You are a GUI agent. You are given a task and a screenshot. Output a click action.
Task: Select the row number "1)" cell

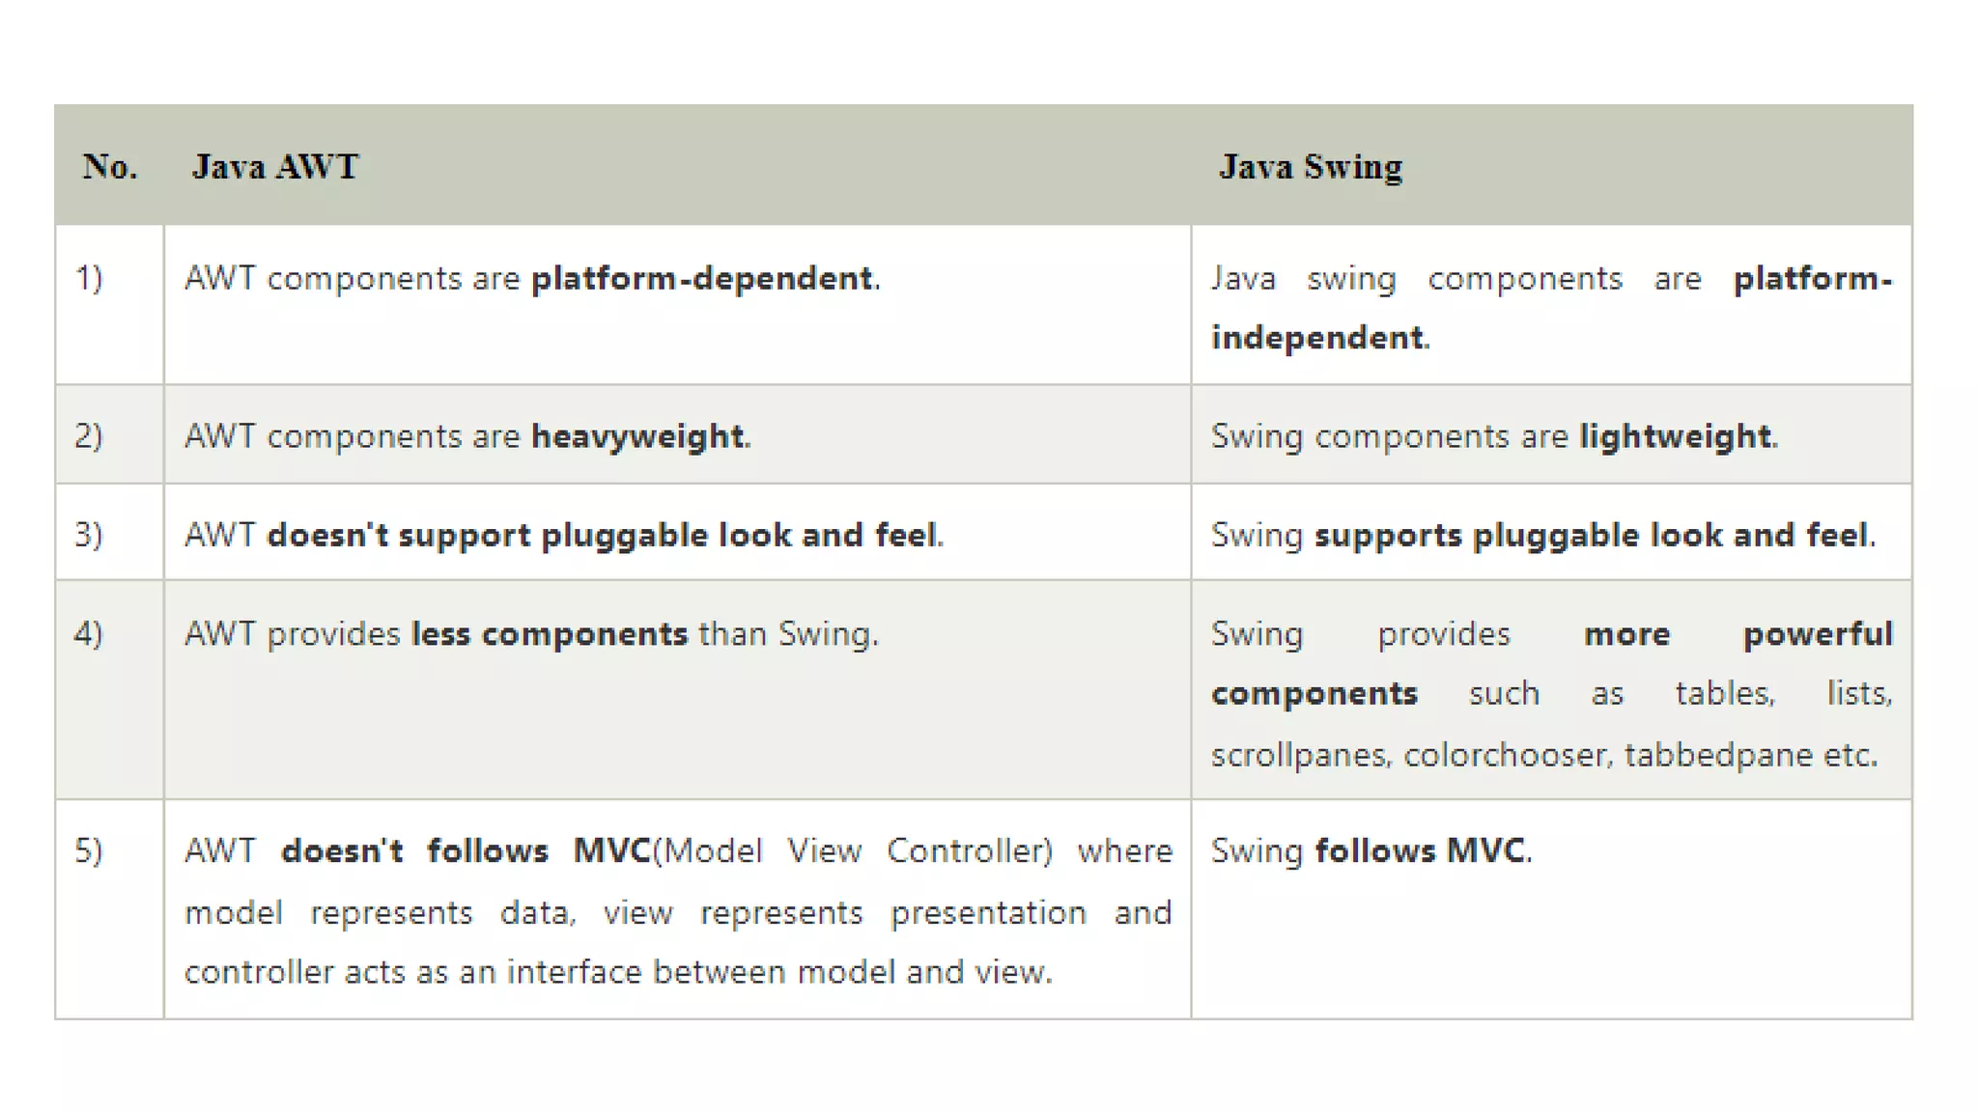pos(89,279)
